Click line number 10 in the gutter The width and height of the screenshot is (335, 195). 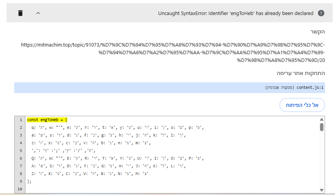21,189
